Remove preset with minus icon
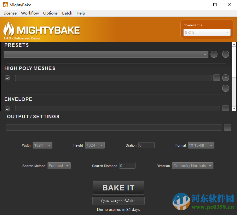 [226, 54]
